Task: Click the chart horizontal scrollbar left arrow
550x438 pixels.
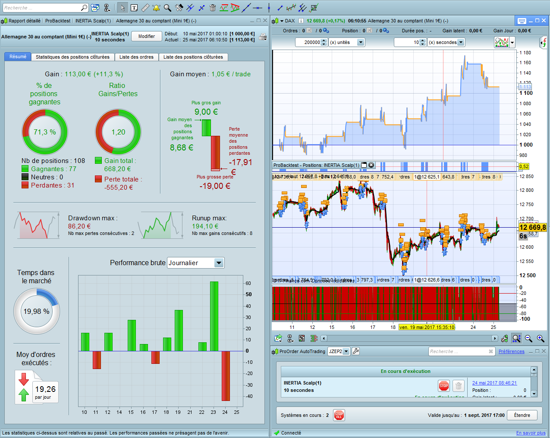Action: (324, 338)
